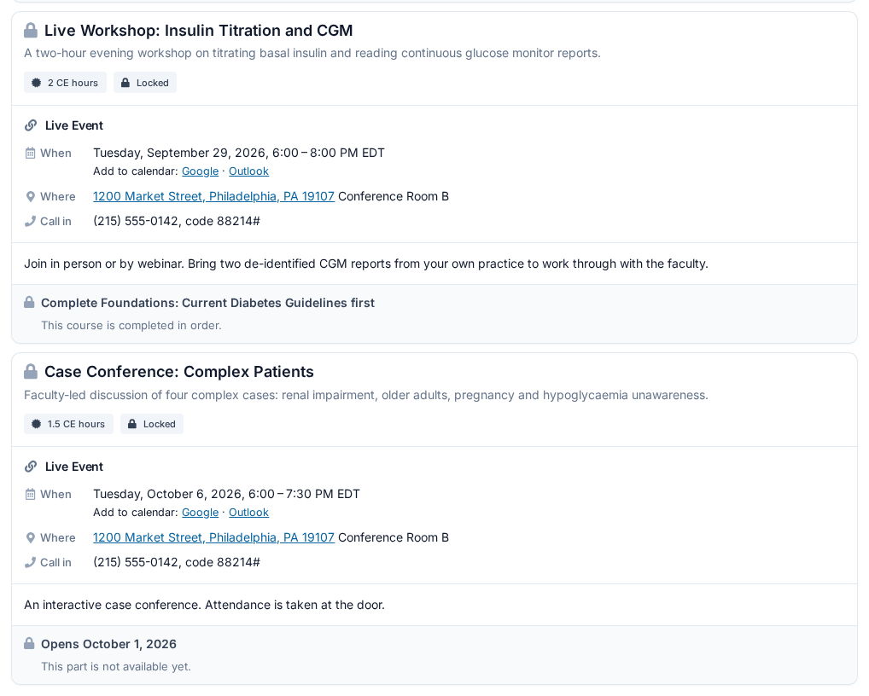The image size is (869, 696).
Task: Click the calendar icon for the September 29 event
Action: click(x=31, y=153)
